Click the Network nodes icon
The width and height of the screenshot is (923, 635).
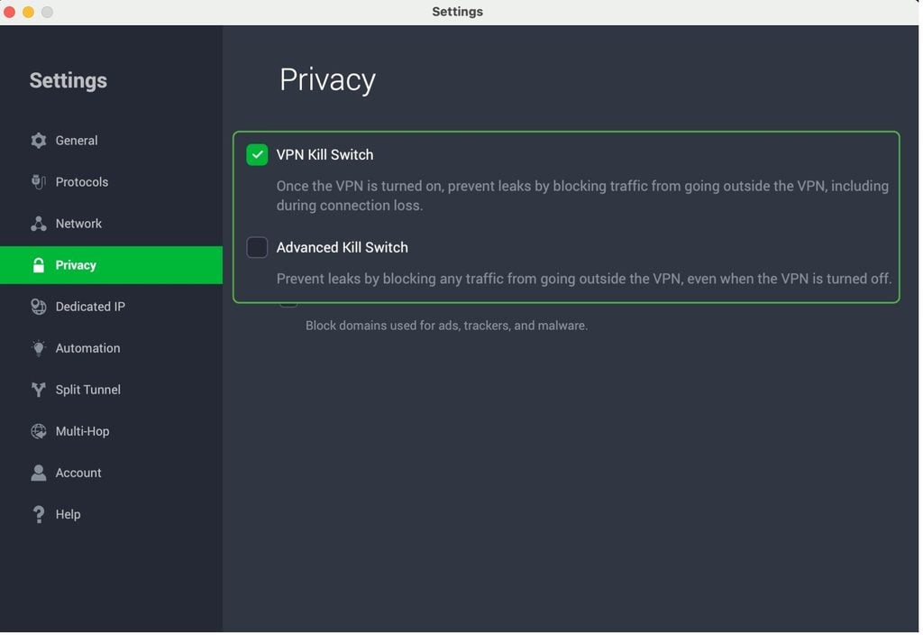38,224
